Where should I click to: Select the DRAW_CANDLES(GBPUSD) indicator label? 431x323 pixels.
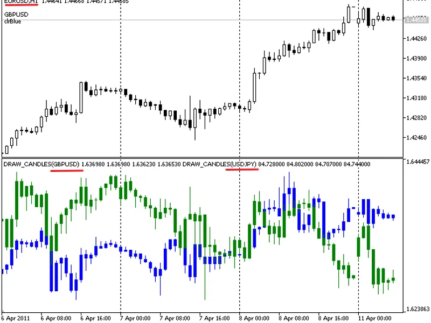[41, 164]
